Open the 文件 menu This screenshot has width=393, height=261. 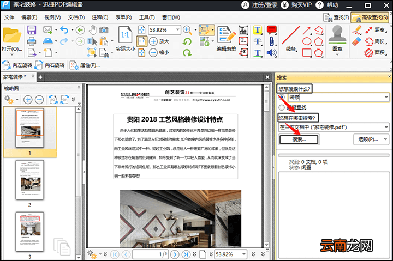click(x=9, y=17)
